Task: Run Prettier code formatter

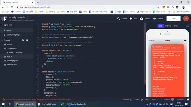Action: click(x=127, y=100)
